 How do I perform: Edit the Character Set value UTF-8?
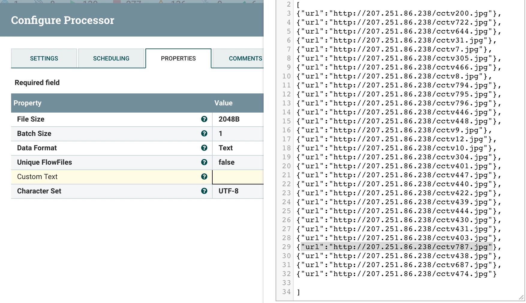[x=238, y=191]
